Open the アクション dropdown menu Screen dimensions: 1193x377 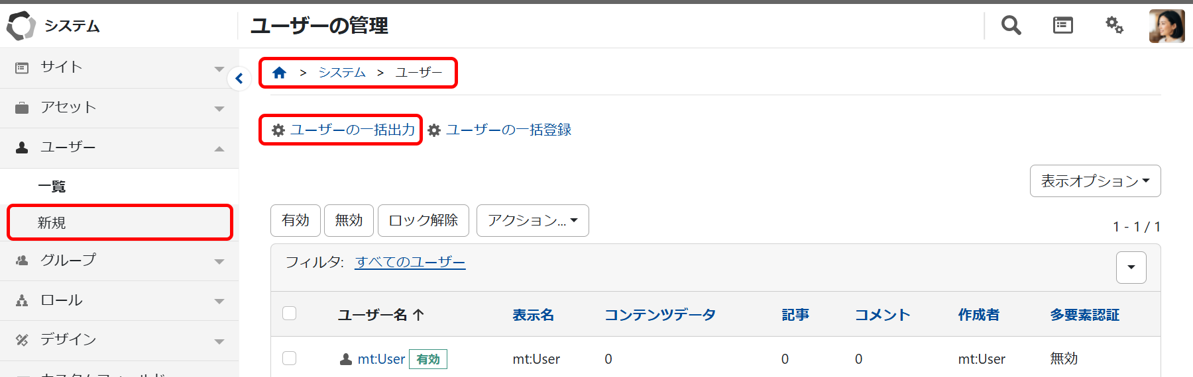pyautogui.click(x=532, y=220)
